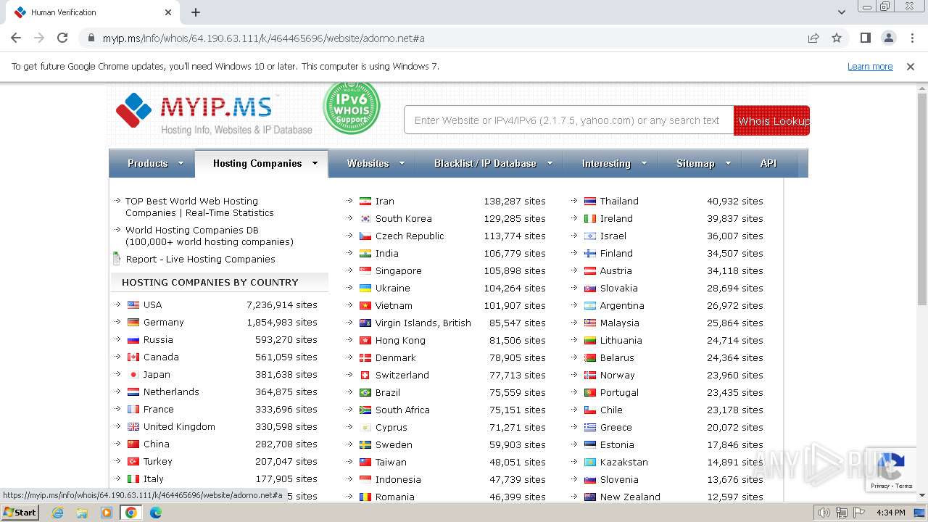Open Internet Explorer from the taskbar
Screen dimensions: 928x522
point(58,513)
